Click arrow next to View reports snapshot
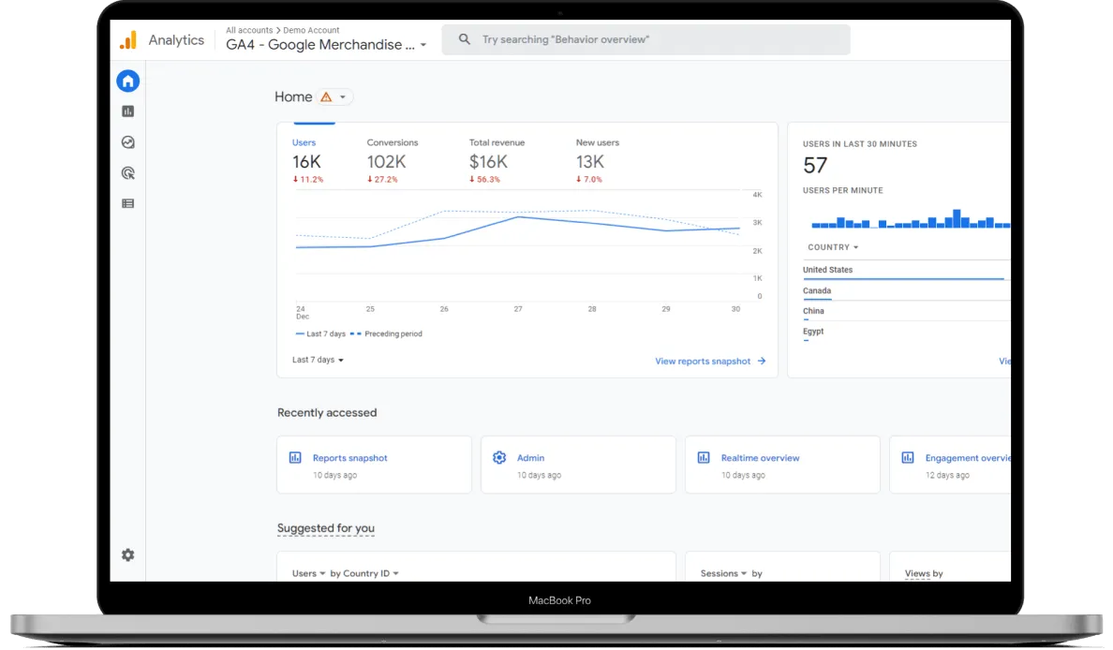 point(762,362)
